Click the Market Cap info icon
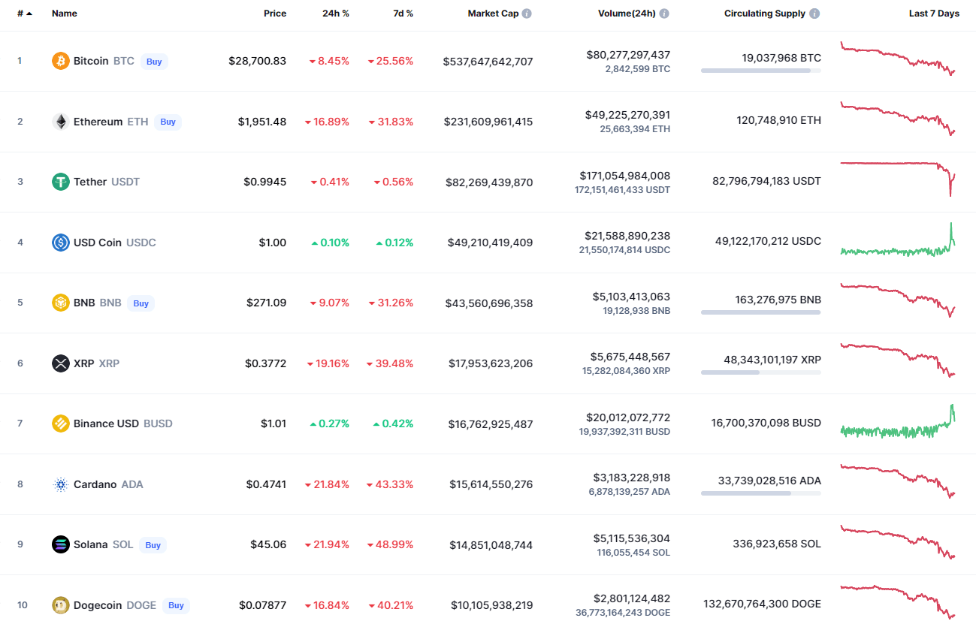Screen dimensions: 976x630 (527, 14)
